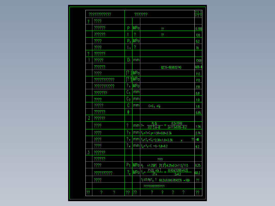
Task: Select the C2 symbol cell
Action: (128, 99)
